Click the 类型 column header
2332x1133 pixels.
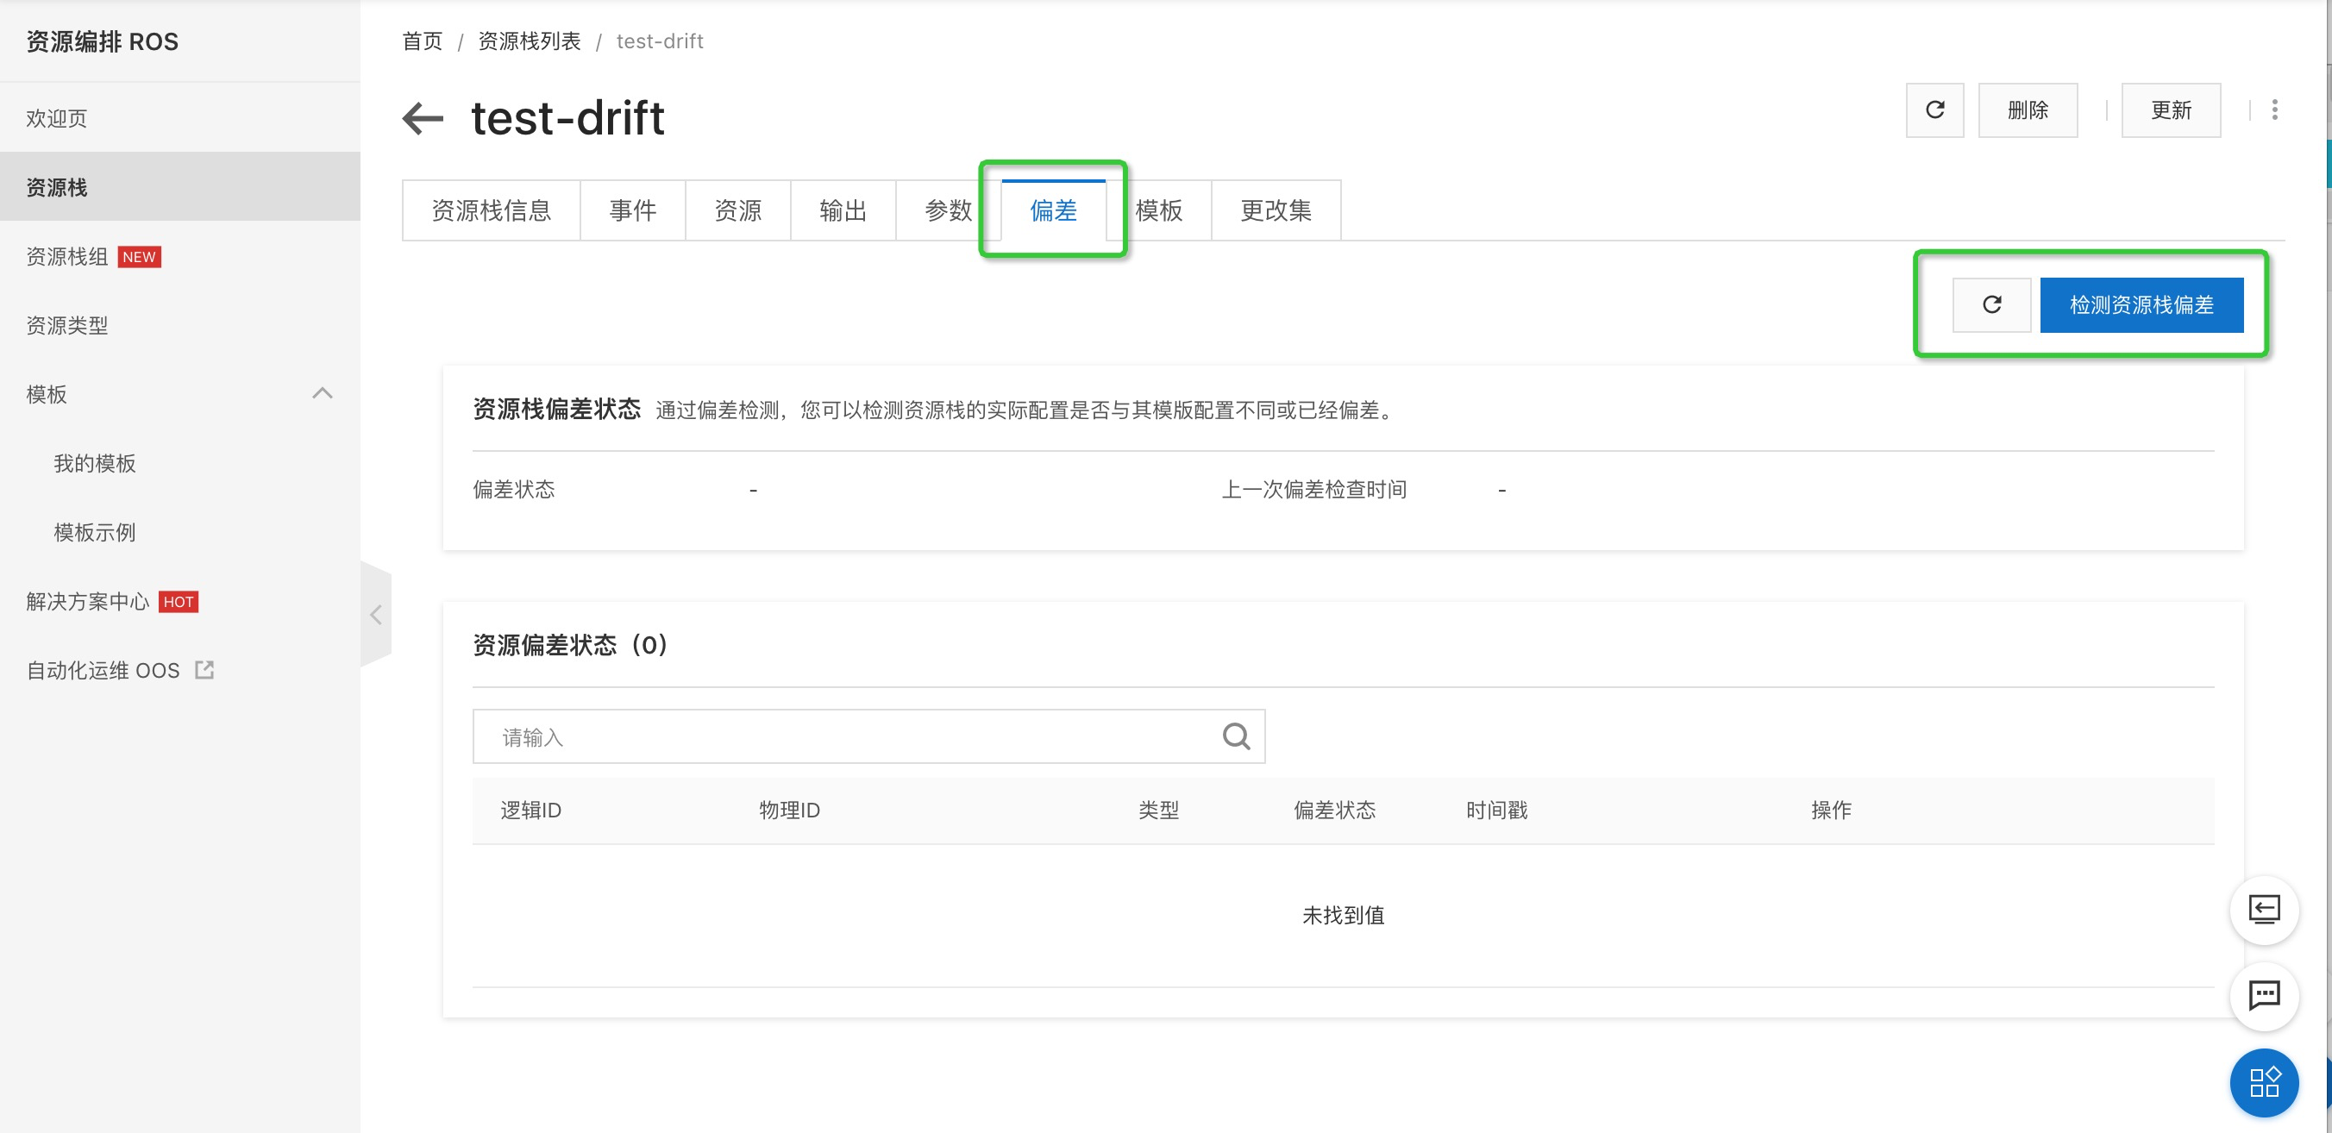(x=1159, y=811)
